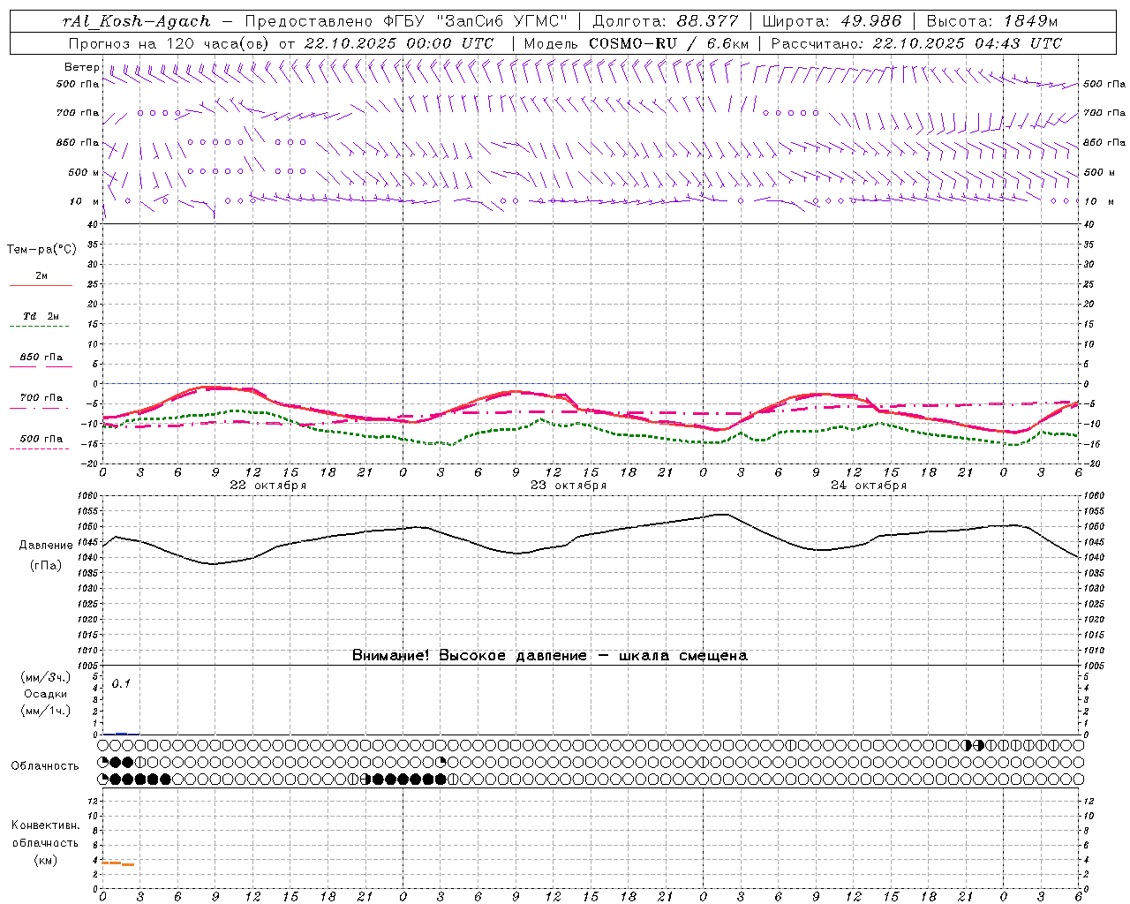Click the 23 октября date label

[569, 486]
